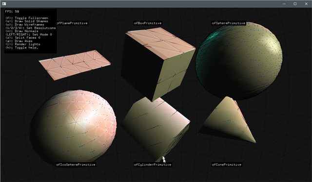Click the FPS counter text
This screenshot has width=312, height=182.
coord(12,12)
